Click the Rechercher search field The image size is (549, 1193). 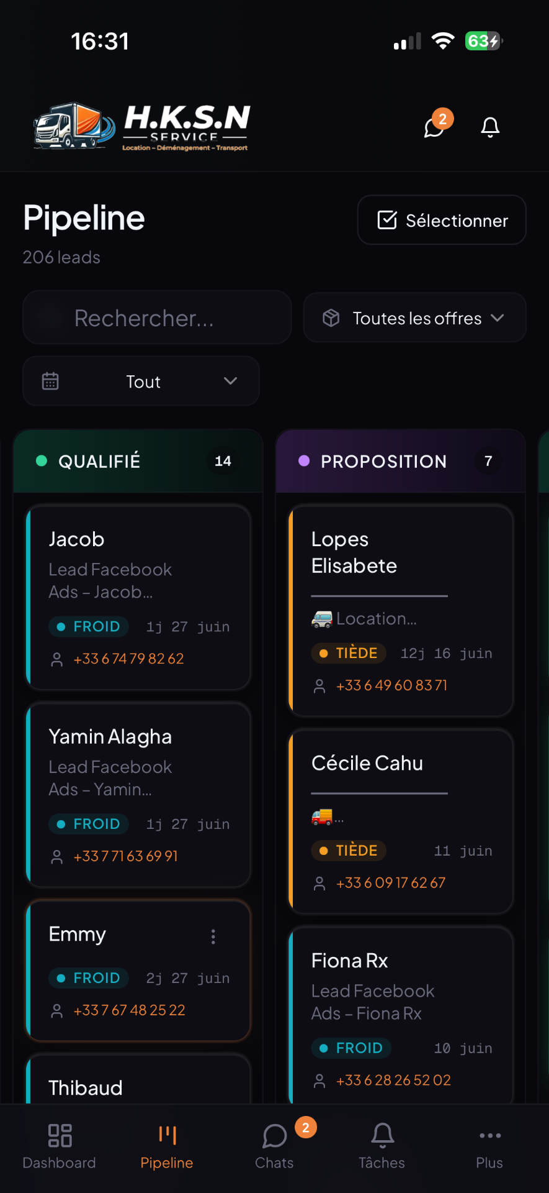(x=157, y=318)
